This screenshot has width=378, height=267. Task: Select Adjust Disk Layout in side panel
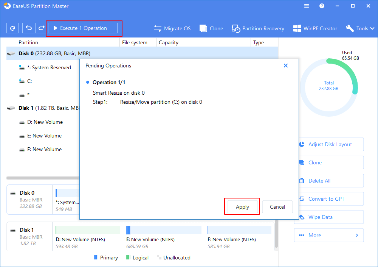(329, 144)
